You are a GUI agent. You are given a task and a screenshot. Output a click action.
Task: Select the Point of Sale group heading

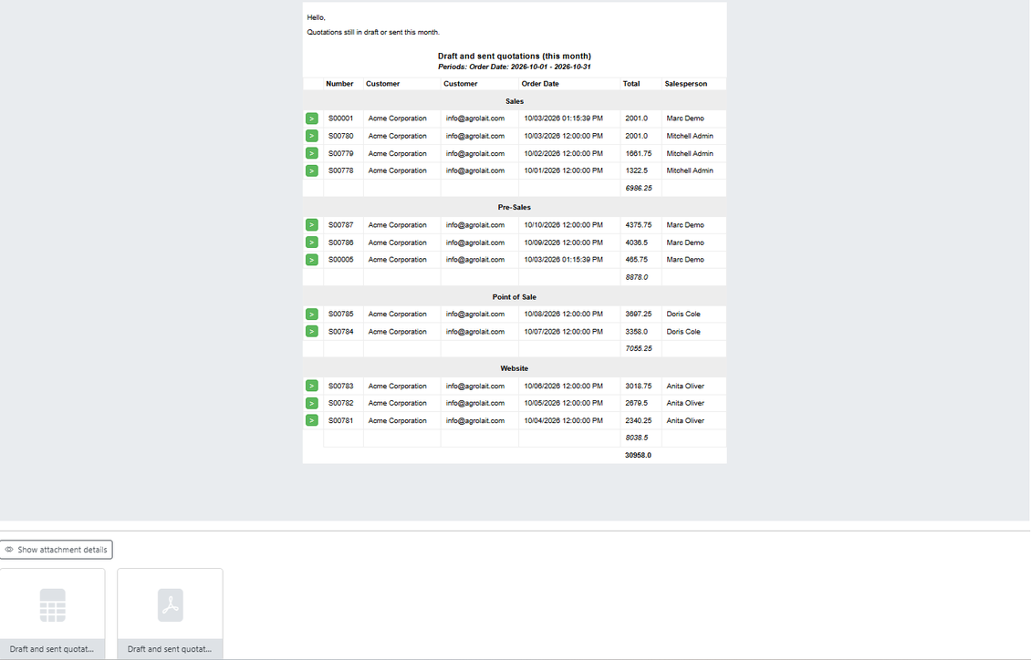pos(515,297)
